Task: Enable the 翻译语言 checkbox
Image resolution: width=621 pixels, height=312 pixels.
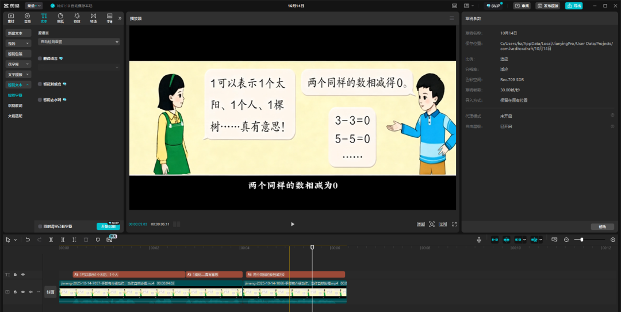Action: pyautogui.click(x=40, y=58)
